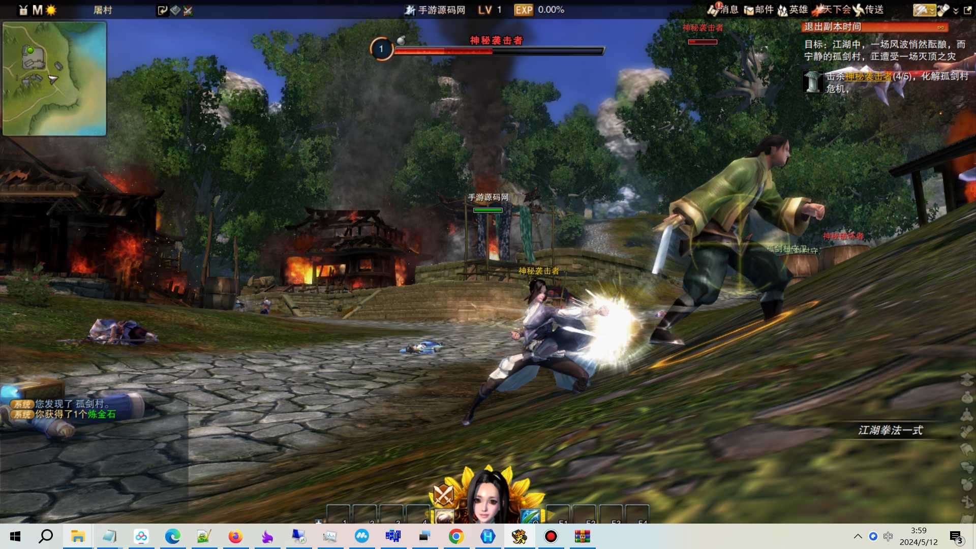Click the 退出副本时间 exit dungeon bar

click(874, 27)
